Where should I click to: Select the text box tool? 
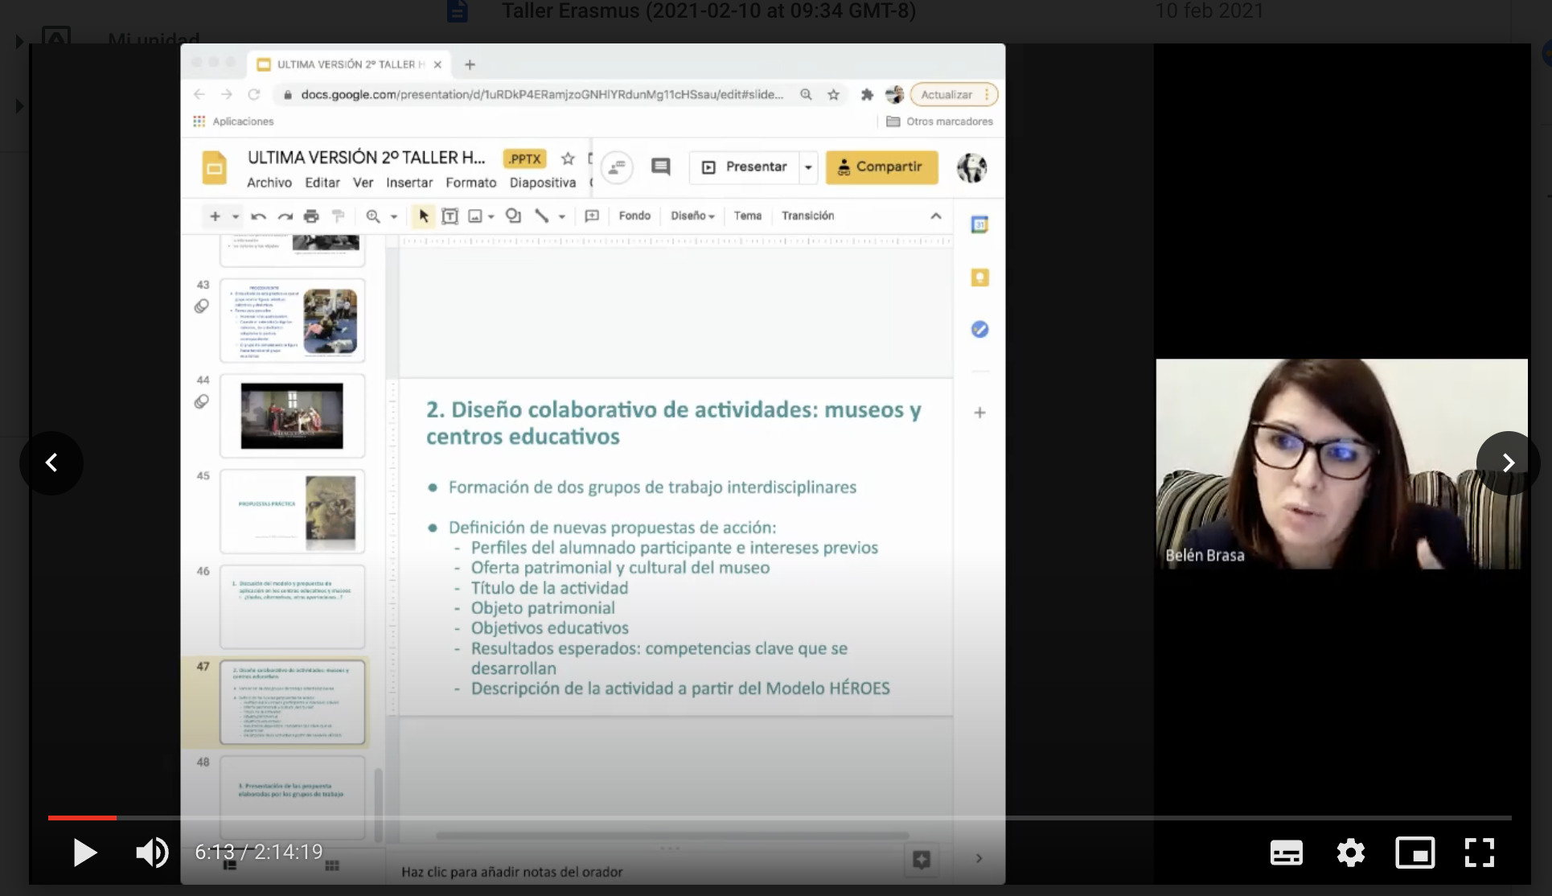click(x=450, y=216)
